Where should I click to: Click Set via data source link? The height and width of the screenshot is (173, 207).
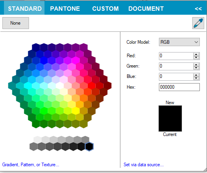[x=143, y=165]
